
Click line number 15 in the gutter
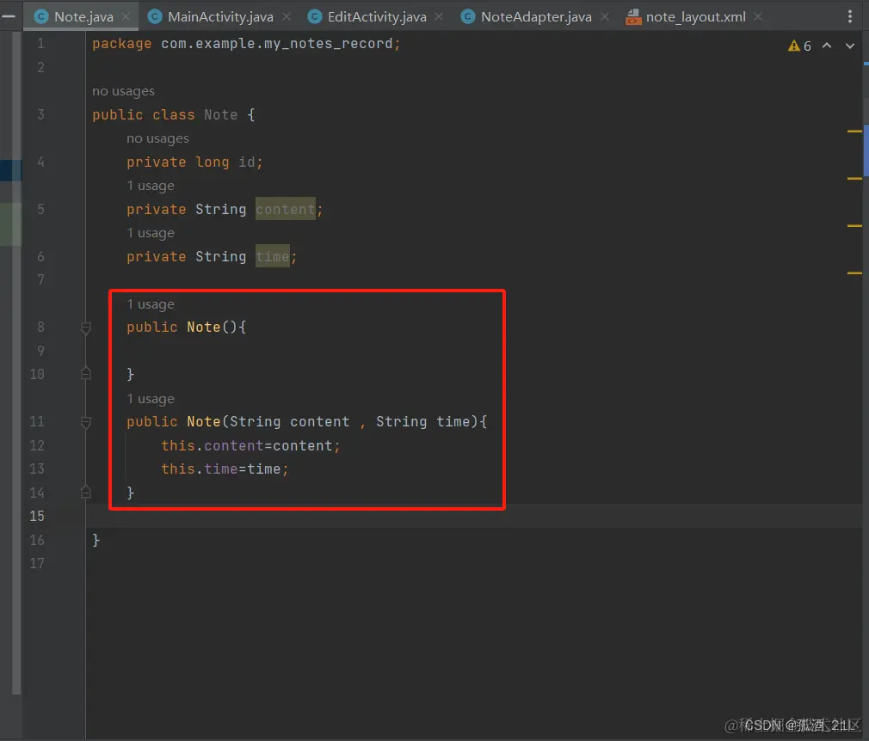[37, 516]
